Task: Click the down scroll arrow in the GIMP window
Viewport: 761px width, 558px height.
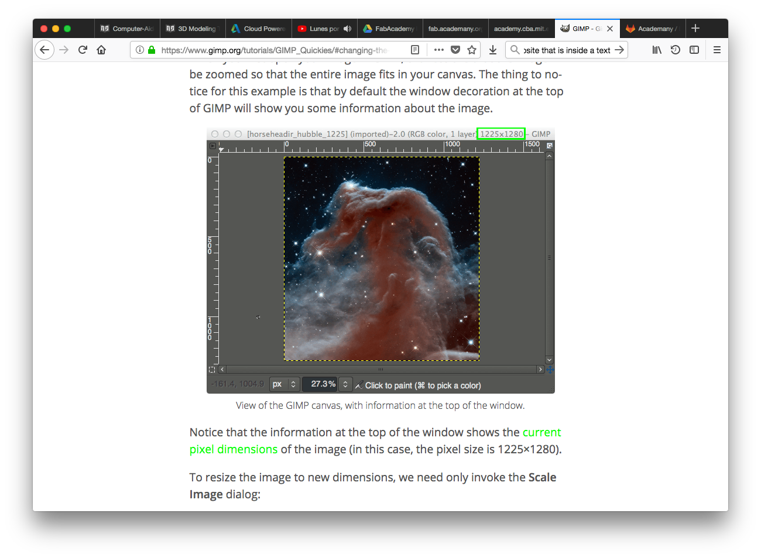Action: point(549,360)
